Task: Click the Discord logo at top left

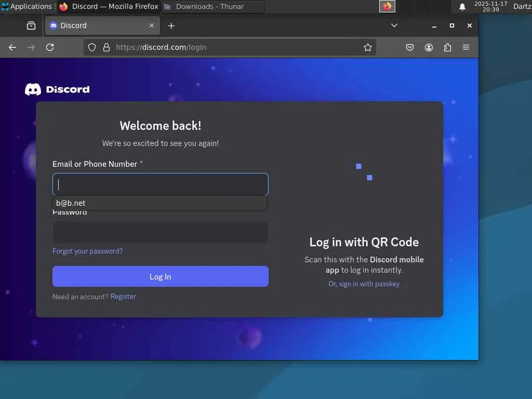Action: [57, 89]
